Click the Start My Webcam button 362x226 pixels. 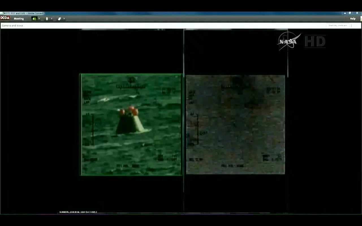338,25
